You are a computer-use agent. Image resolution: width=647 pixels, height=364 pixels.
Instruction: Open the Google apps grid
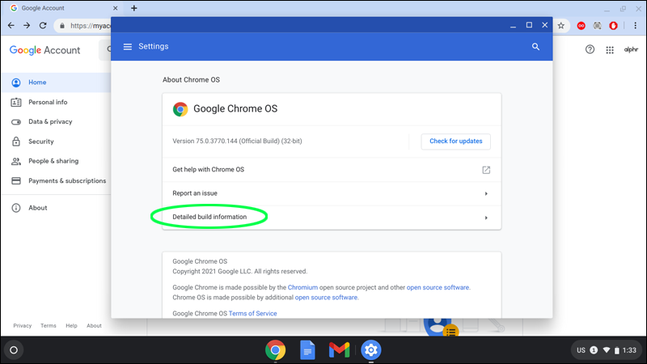(609, 49)
